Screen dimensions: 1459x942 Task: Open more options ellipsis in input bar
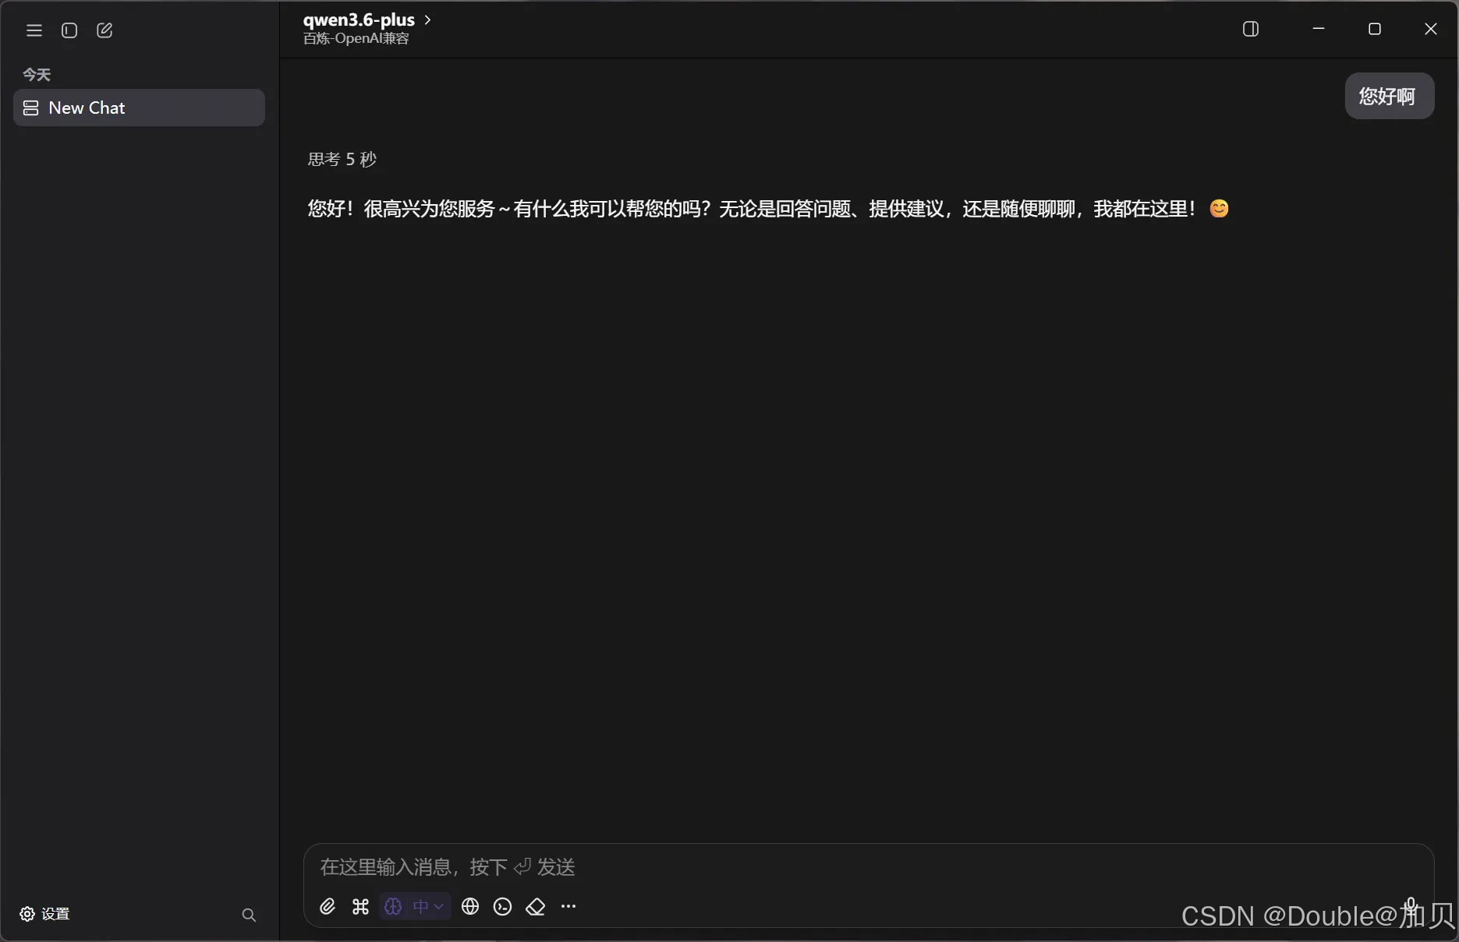tap(568, 907)
